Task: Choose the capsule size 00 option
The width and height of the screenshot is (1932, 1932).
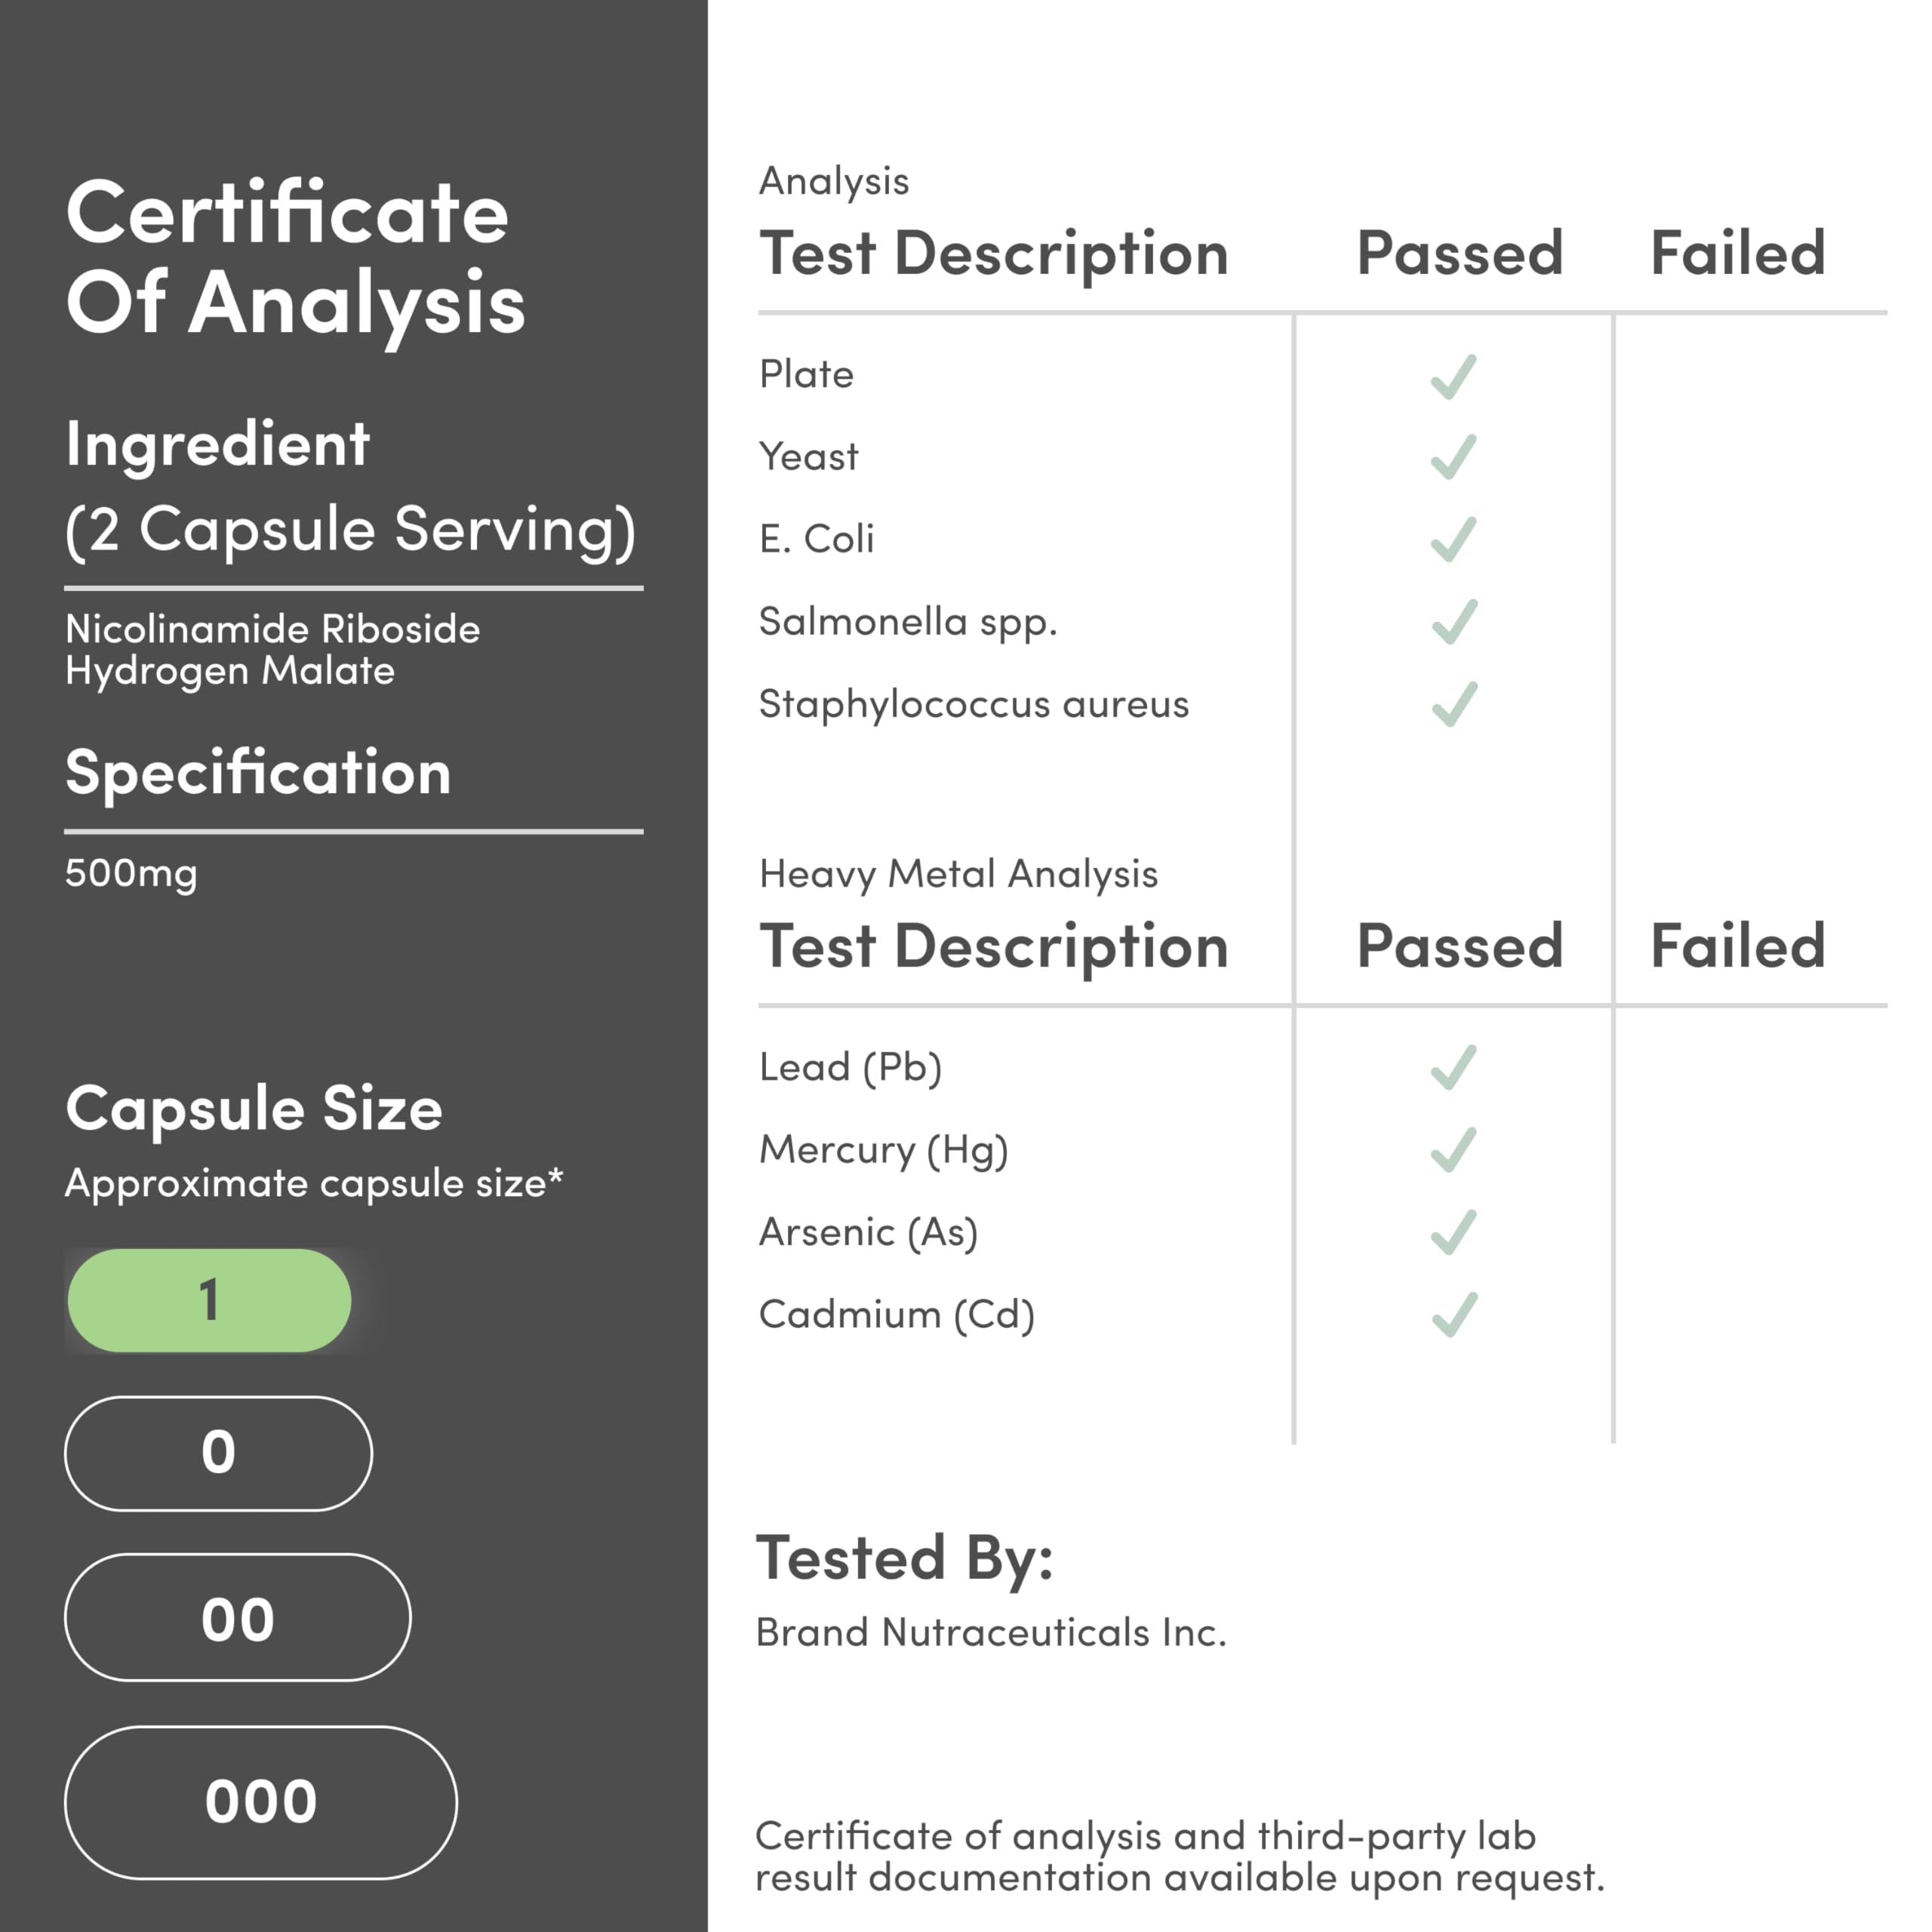Action: click(238, 1618)
